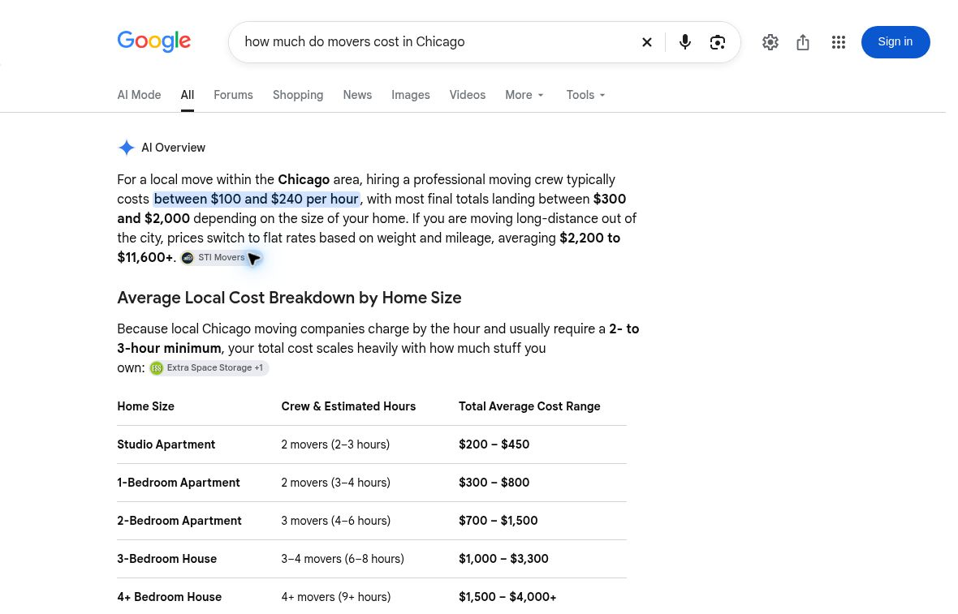Image resolution: width=958 pixels, height=614 pixels.
Task: Switch to AI Mode tab
Action: pyautogui.click(x=140, y=96)
